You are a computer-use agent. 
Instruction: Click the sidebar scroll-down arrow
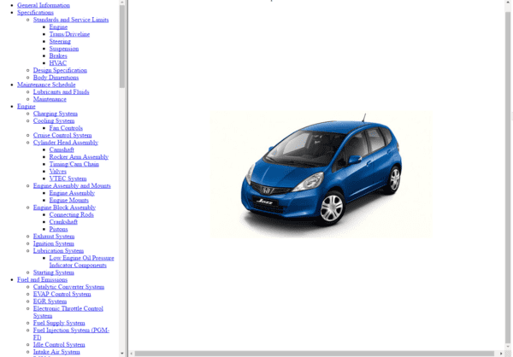[x=122, y=354]
